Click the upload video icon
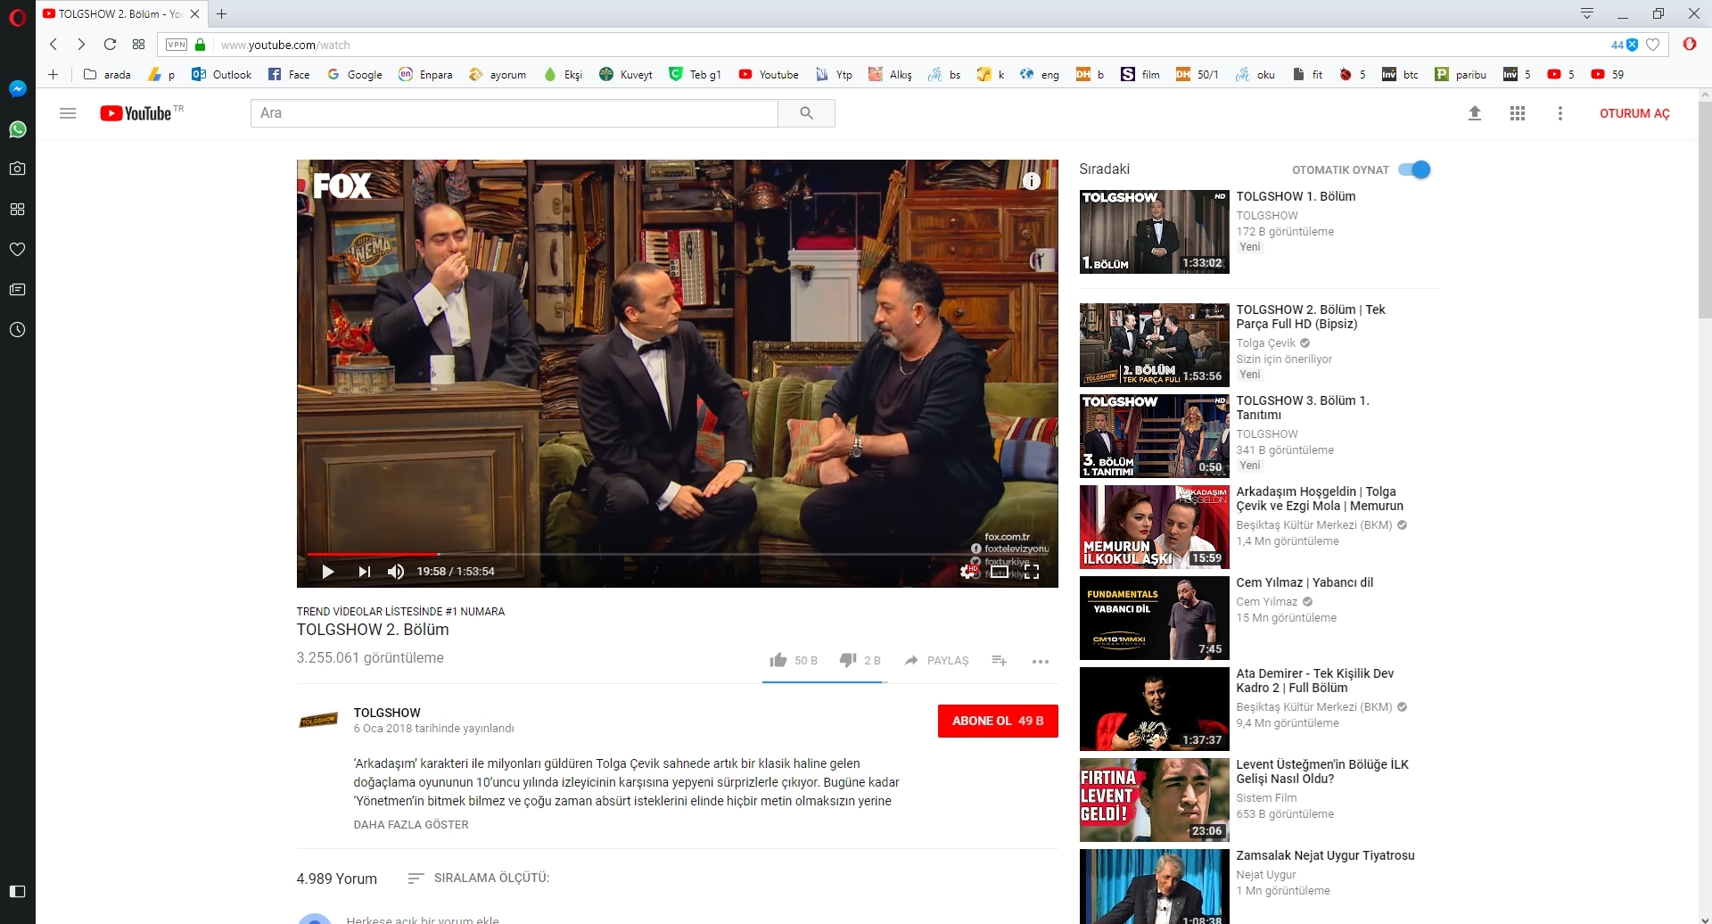 tap(1475, 113)
